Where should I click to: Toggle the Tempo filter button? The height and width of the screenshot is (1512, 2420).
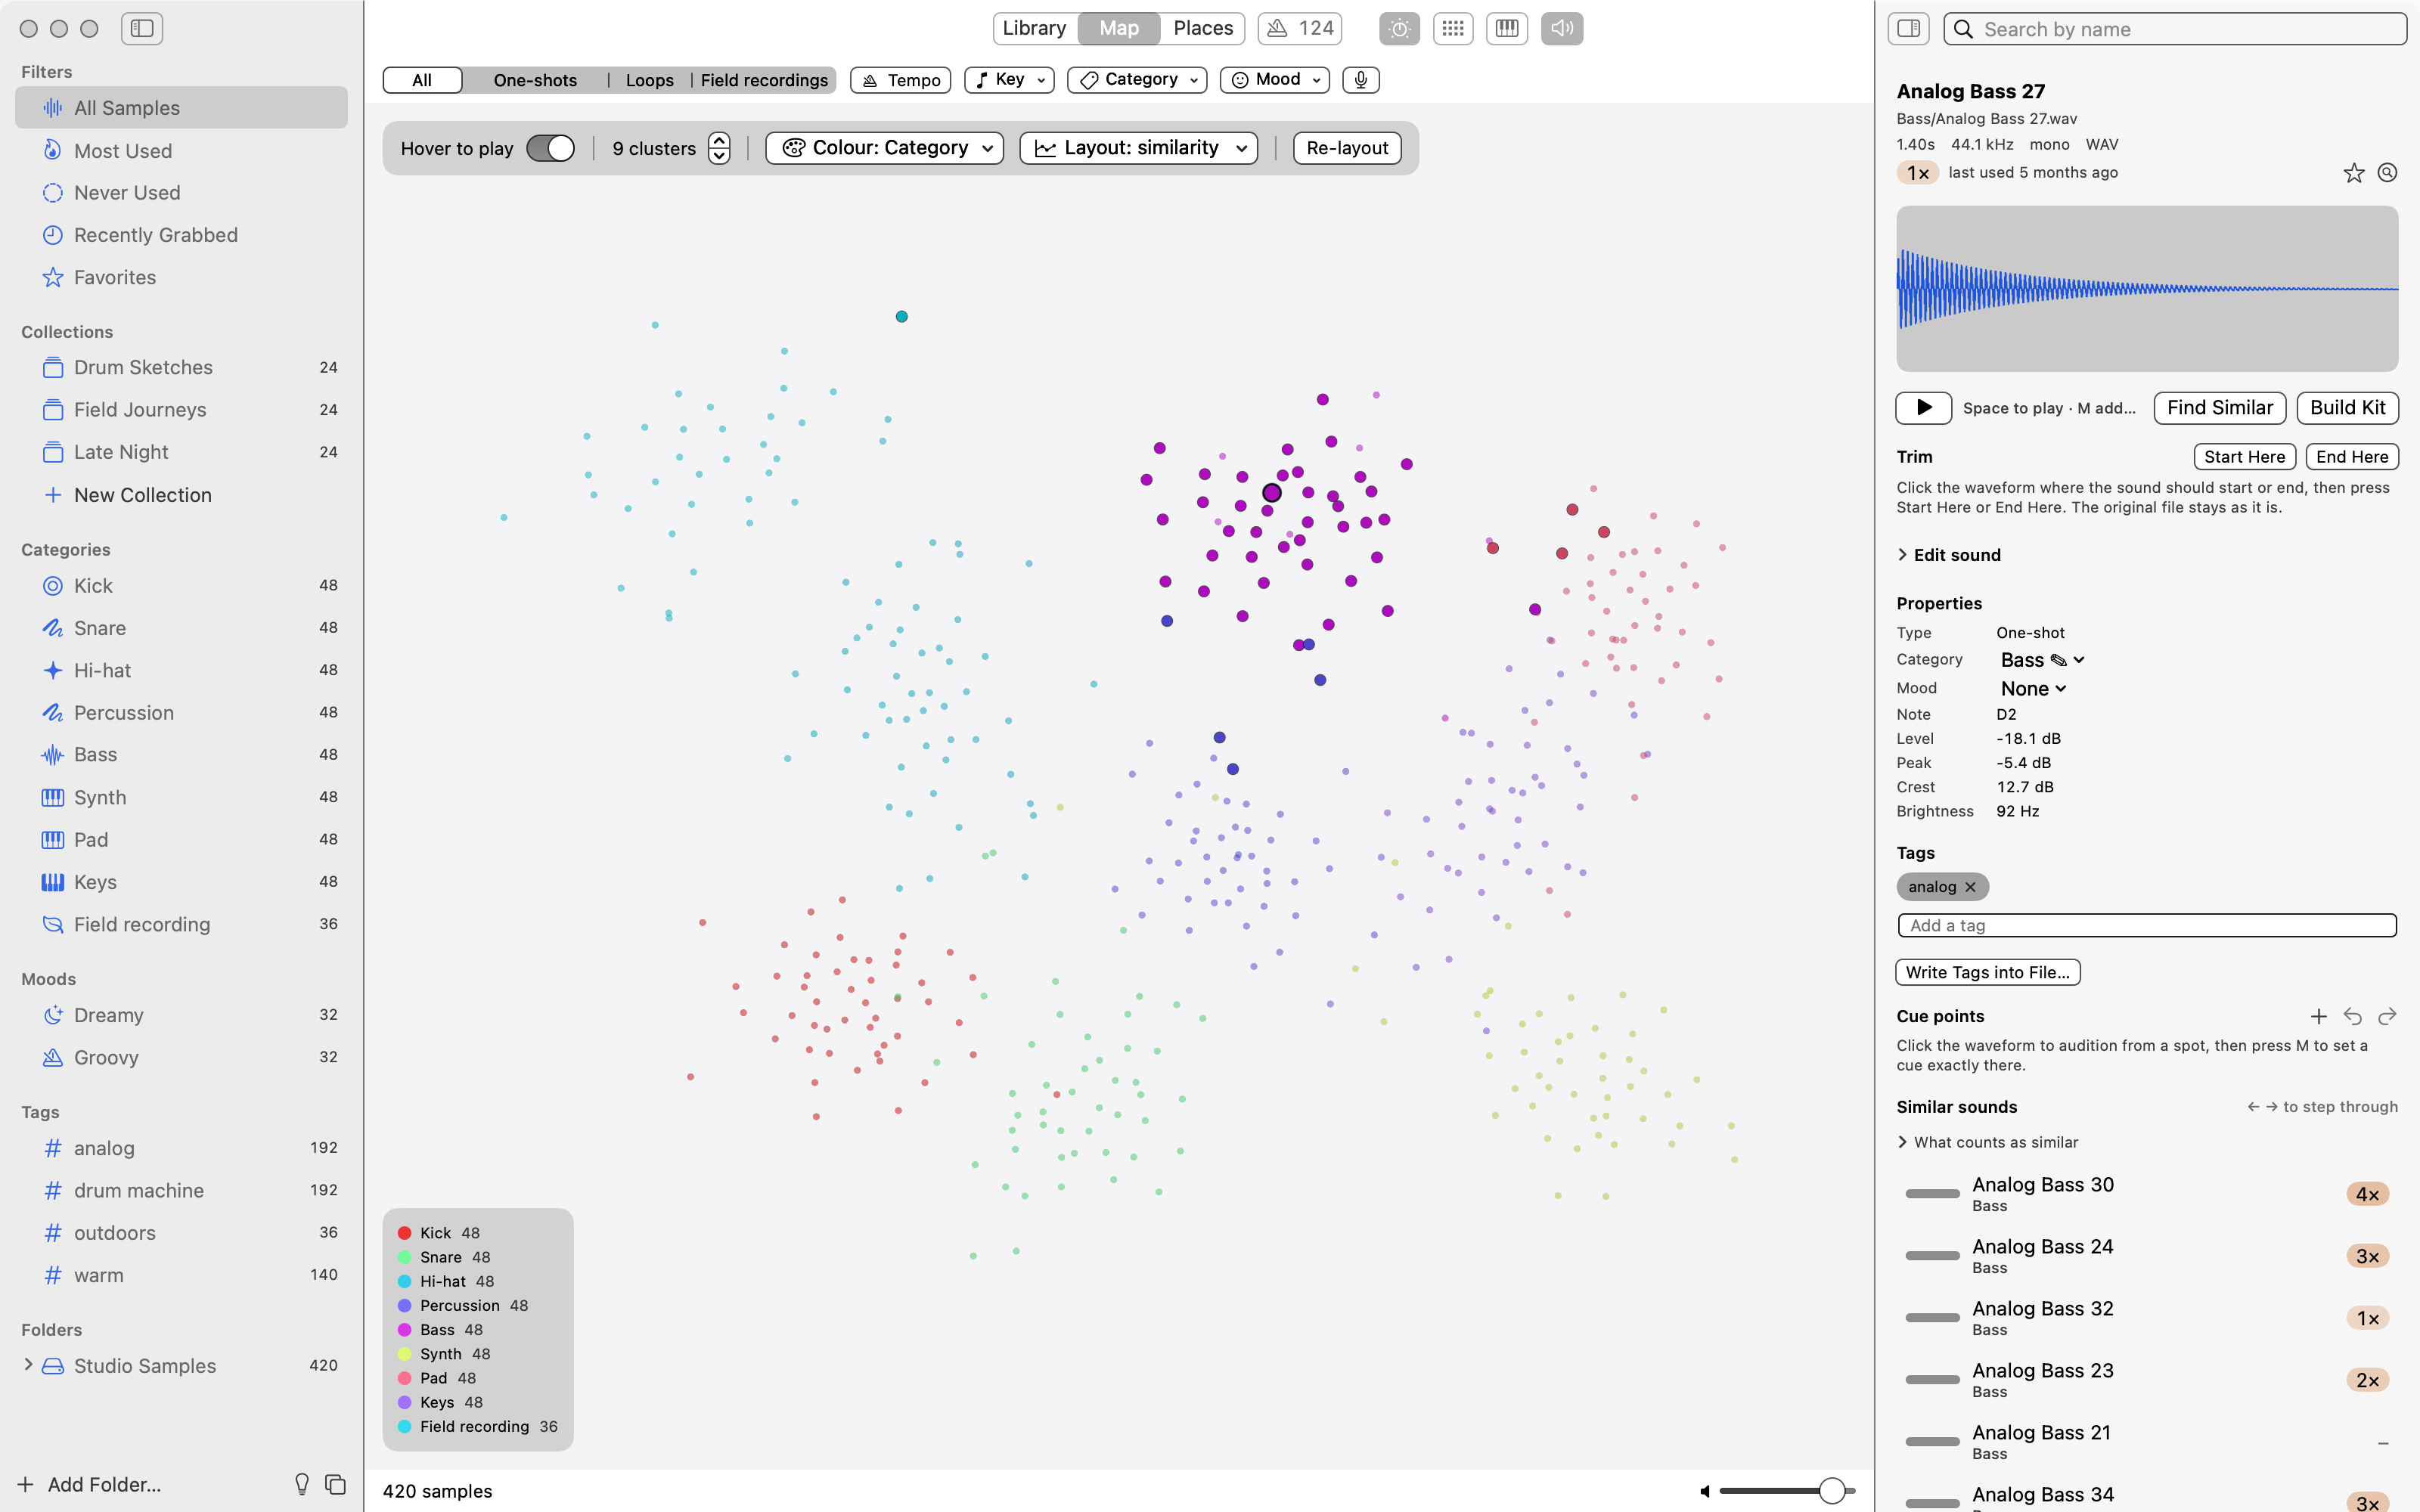point(900,80)
